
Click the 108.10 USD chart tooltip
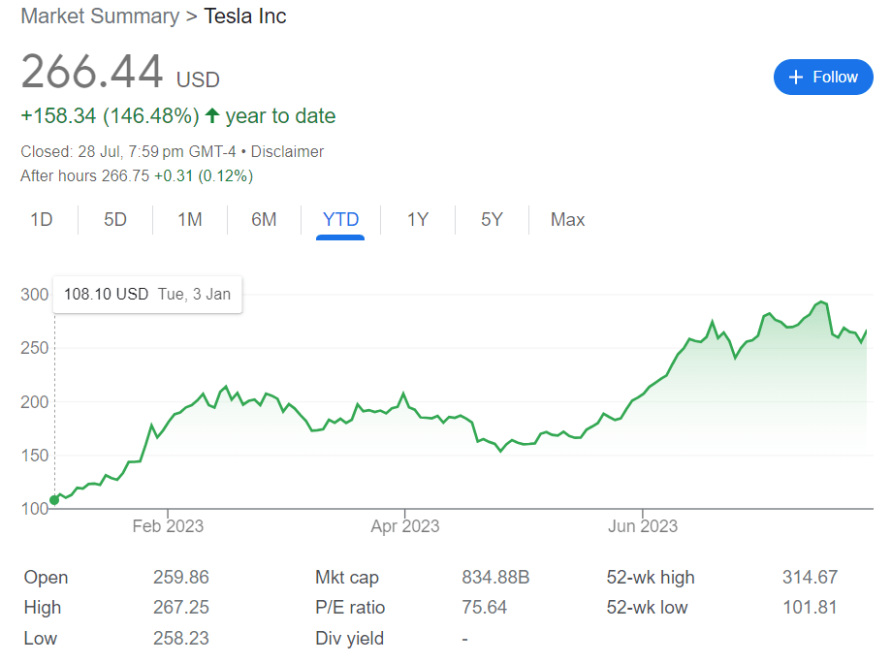pos(147,294)
